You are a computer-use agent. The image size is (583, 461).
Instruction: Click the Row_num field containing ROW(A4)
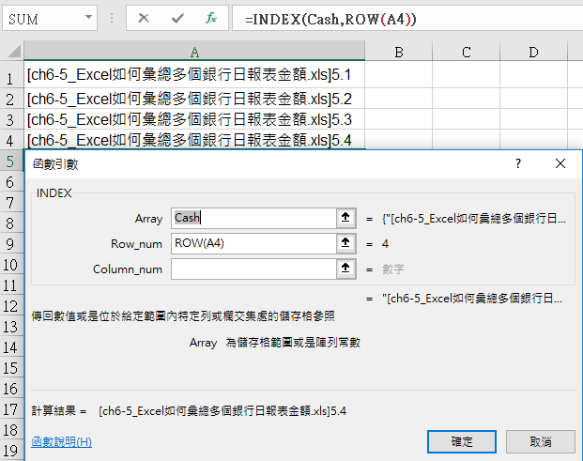pyautogui.click(x=253, y=243)
